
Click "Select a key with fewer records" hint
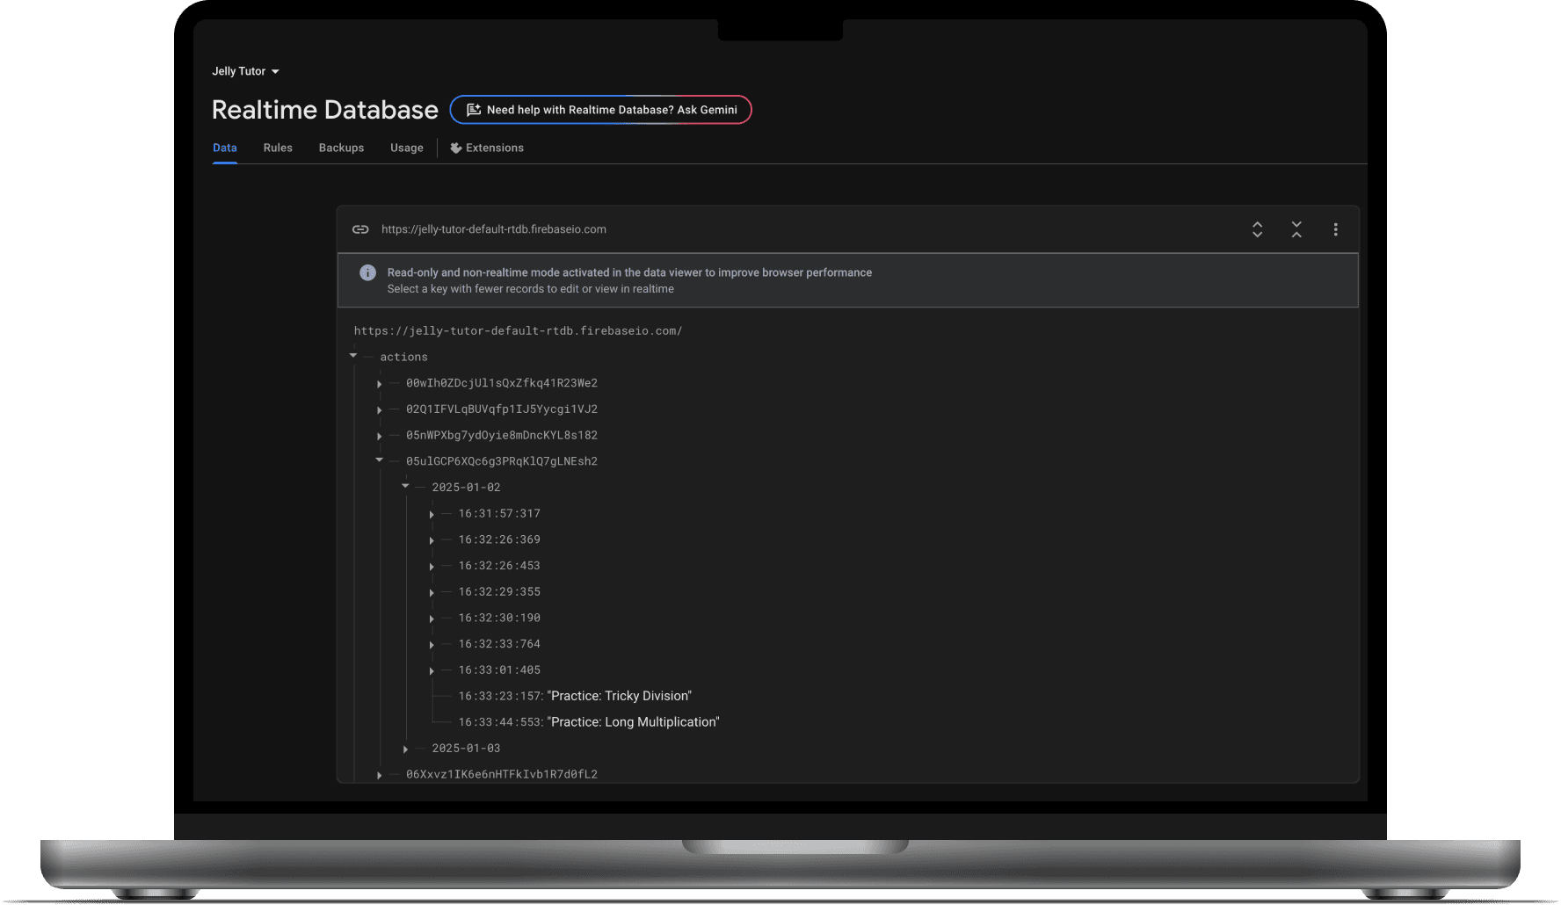pos(531,289)
